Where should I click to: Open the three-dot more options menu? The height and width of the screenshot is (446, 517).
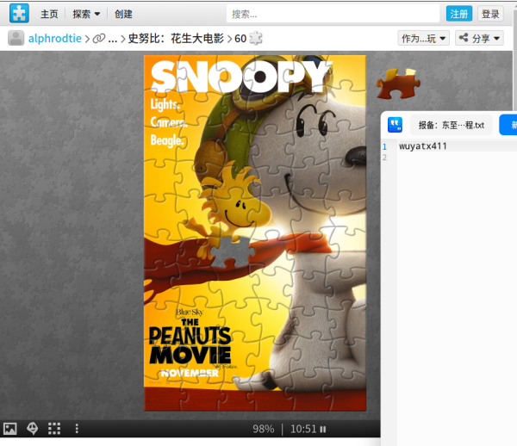[77, 429]
